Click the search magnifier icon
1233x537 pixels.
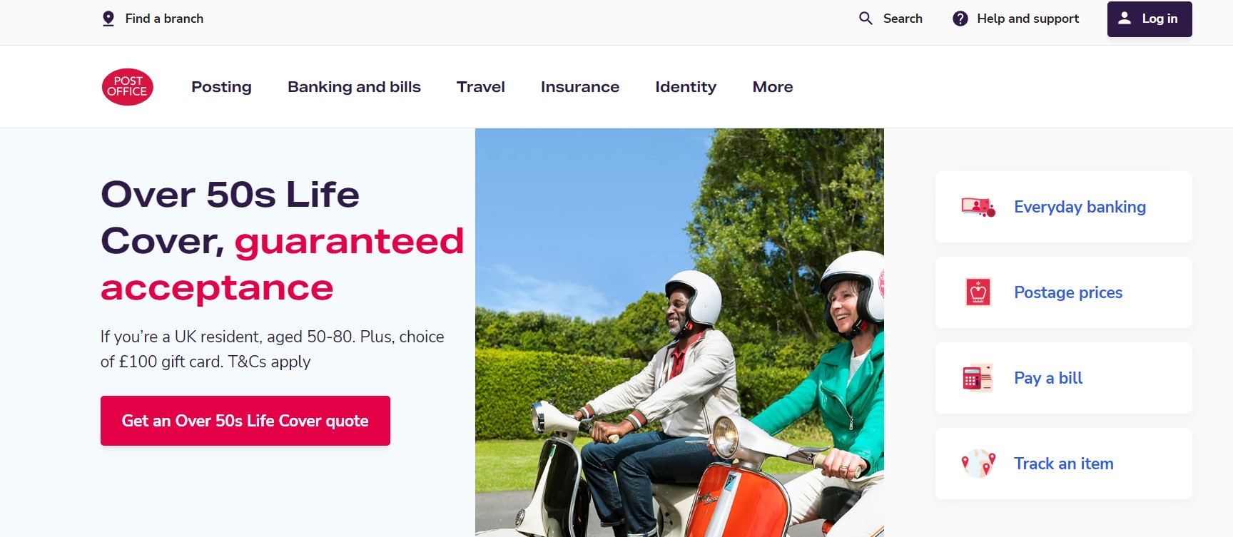(x=866, y=19)
